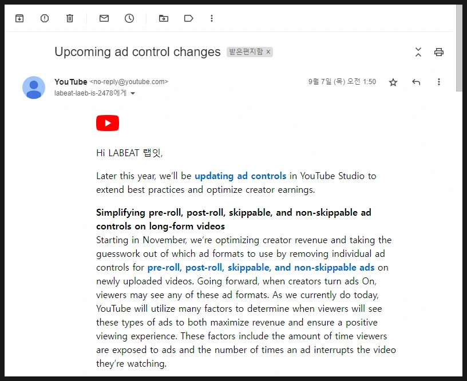Expand recipient details arrow next to labeat-laeb-is-2478

pyautogui.click(x=133, y=93)
